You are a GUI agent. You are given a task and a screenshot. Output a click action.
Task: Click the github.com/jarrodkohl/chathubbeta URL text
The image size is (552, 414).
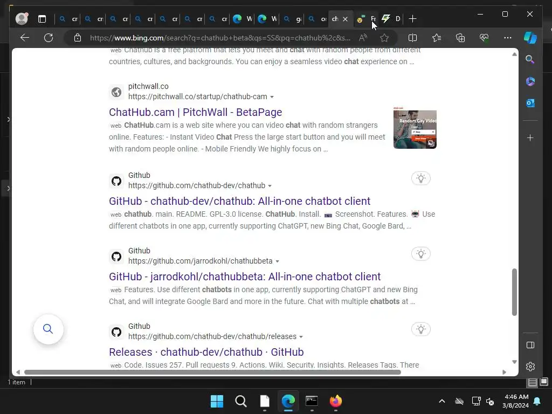click(x=201, y=261)
